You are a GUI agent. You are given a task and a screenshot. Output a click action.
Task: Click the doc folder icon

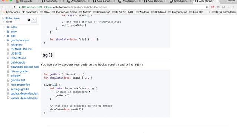8,36
